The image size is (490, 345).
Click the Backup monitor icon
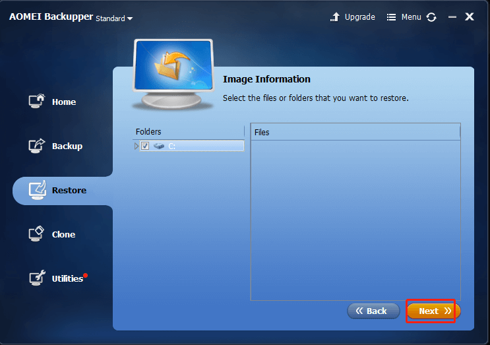coord(37,146)
